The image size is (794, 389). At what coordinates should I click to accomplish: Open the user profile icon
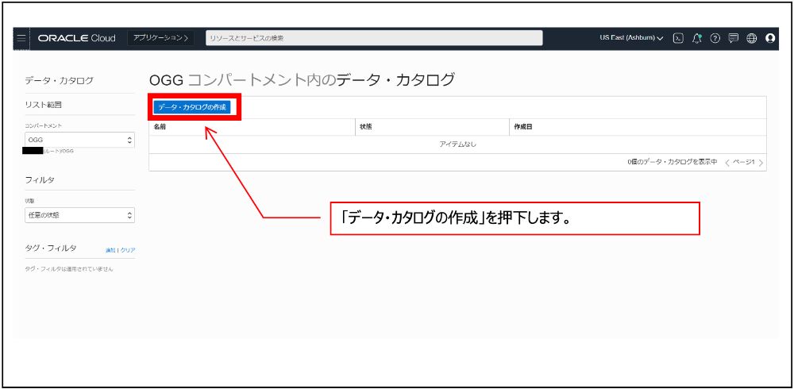point(770,38)
